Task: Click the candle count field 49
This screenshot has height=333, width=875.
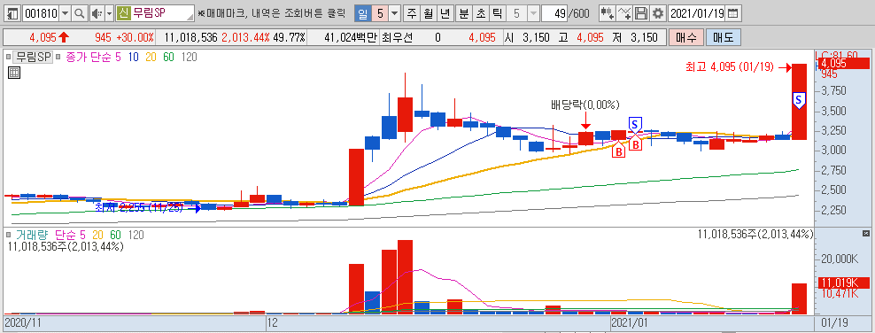Action: 554,13
